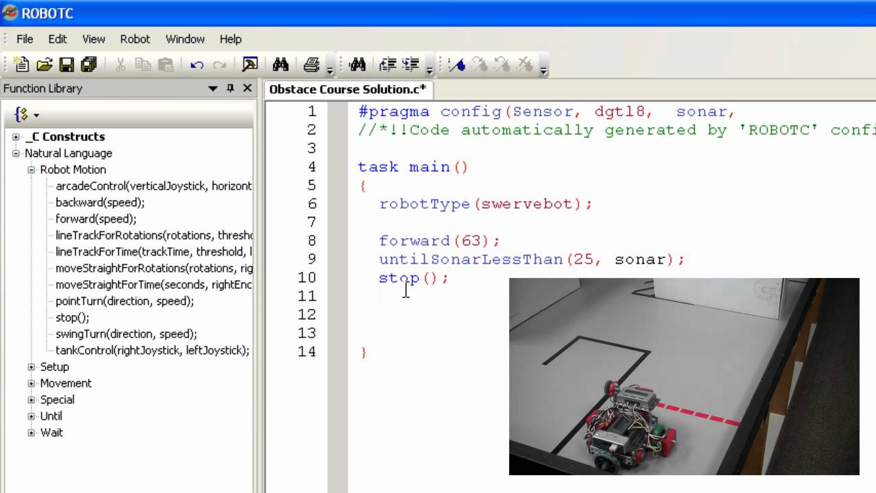Expand the Wait tree node
The image size is (876, 493).
point(31,433)
